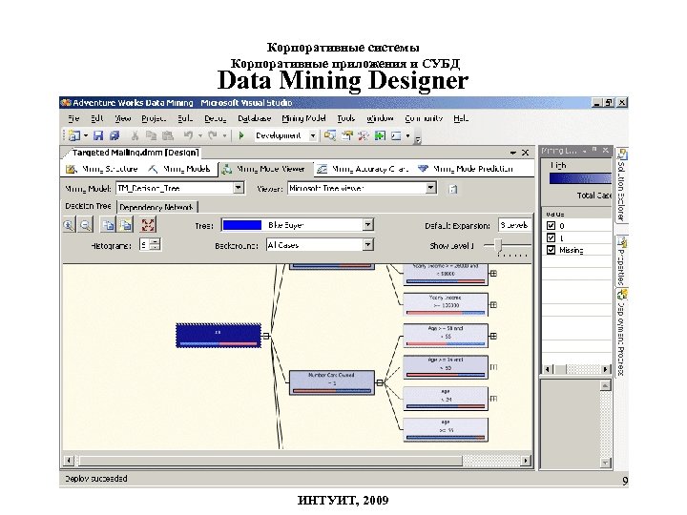Click the Save All toolbar icon
The height and width of the screenshot is (515, 687).
pyautogui.click(x=114, y=135)
